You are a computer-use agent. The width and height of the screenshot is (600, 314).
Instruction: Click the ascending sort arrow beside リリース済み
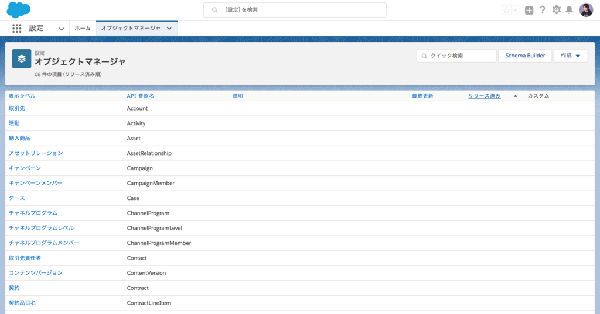[516, 96]
